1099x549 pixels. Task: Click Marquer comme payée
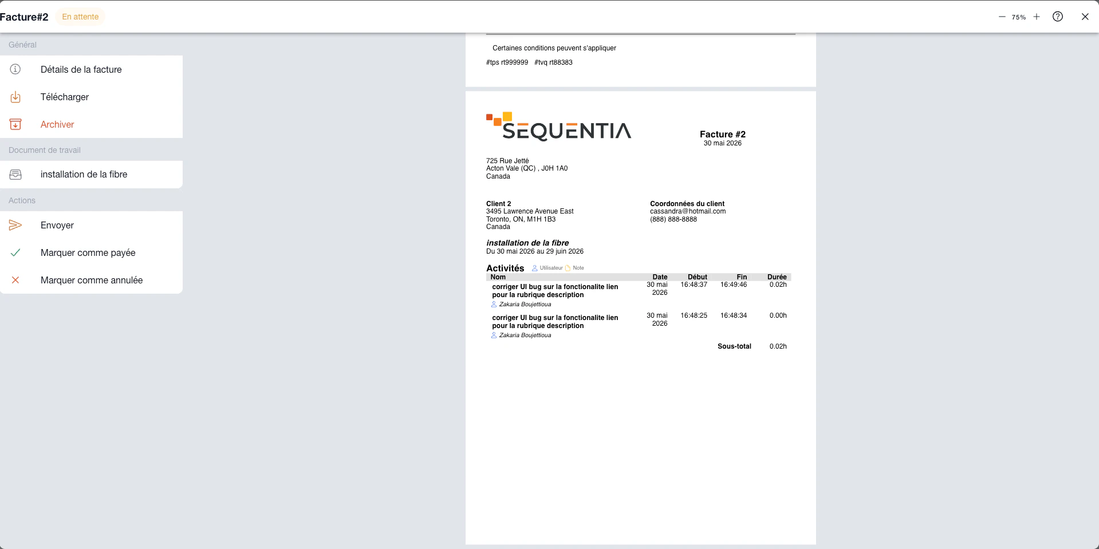click(x=92, y=252)
